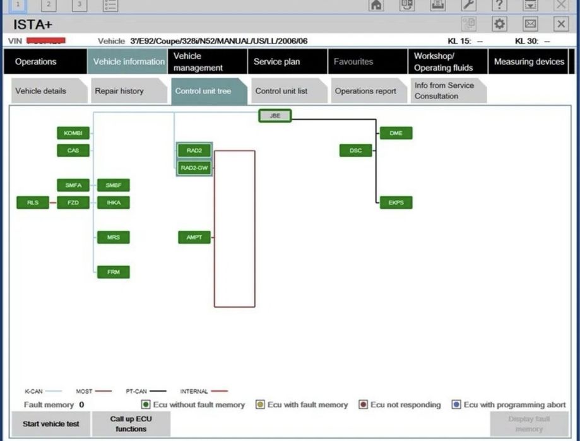Open the vehicle connection manager icon
Viewport: 580px width, 441px height.
point(407,5)
